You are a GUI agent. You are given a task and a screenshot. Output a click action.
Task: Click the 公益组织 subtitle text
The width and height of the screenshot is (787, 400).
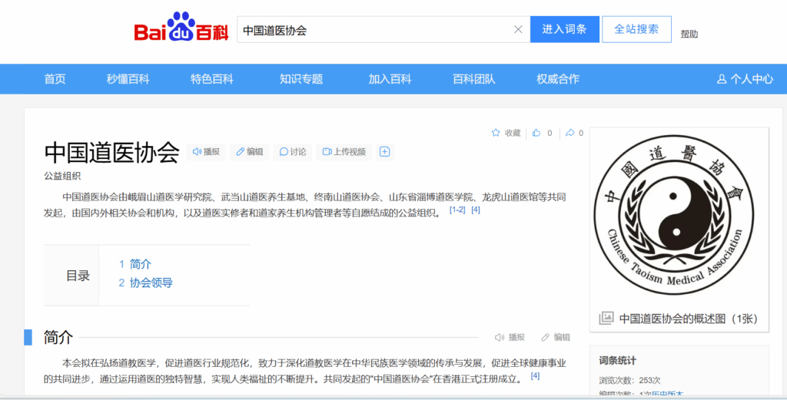click(62, 176)
